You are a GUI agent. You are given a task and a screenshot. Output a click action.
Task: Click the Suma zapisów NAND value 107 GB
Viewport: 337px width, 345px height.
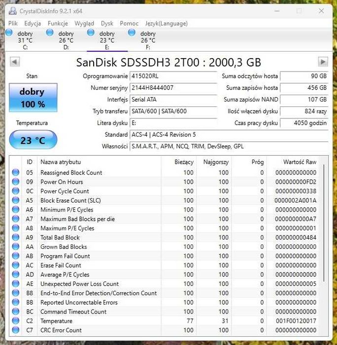(x=304, y=100)
